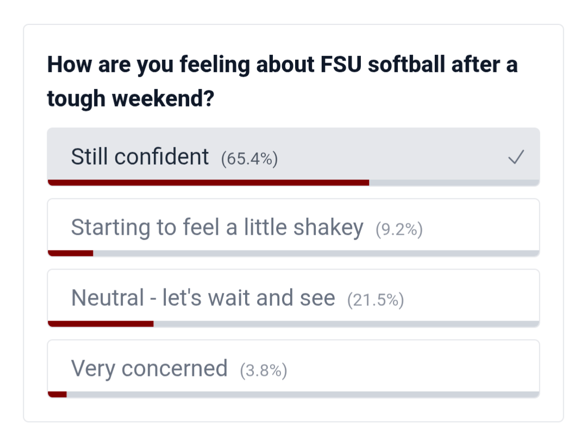Click the words "tough weekend?" in the heading

pyautogui.click(x=130, y=99)
